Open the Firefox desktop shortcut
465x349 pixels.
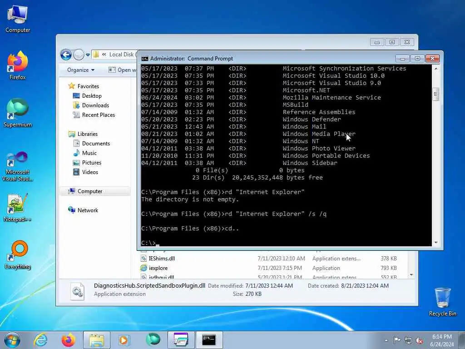18,65
